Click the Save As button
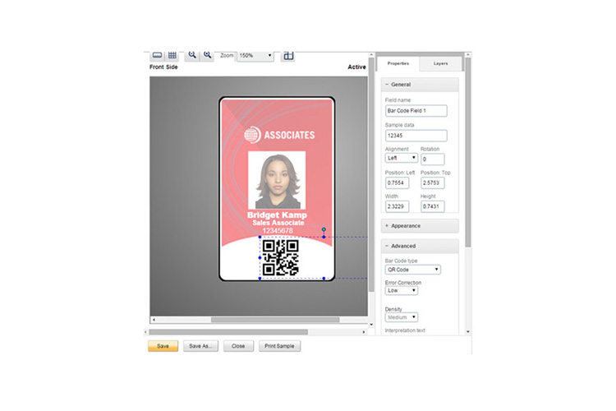 (200, 346)
